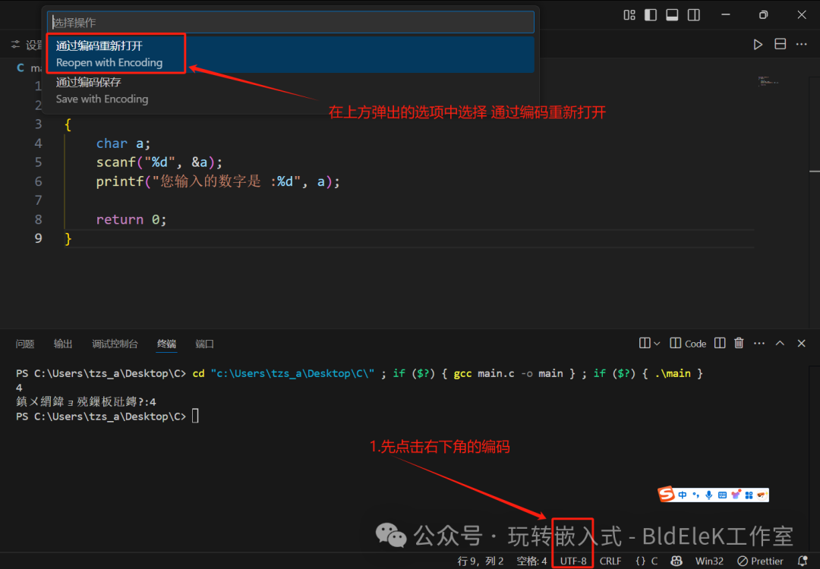This screenshot has width=820, height=569.
Task: Toggle Sogou punctuation mode icon
Action: [695, 495]
